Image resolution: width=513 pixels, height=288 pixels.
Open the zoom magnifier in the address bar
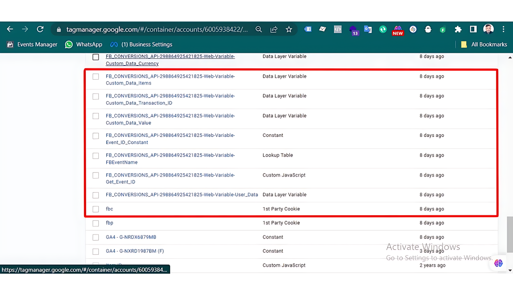(x=259, y=29)
